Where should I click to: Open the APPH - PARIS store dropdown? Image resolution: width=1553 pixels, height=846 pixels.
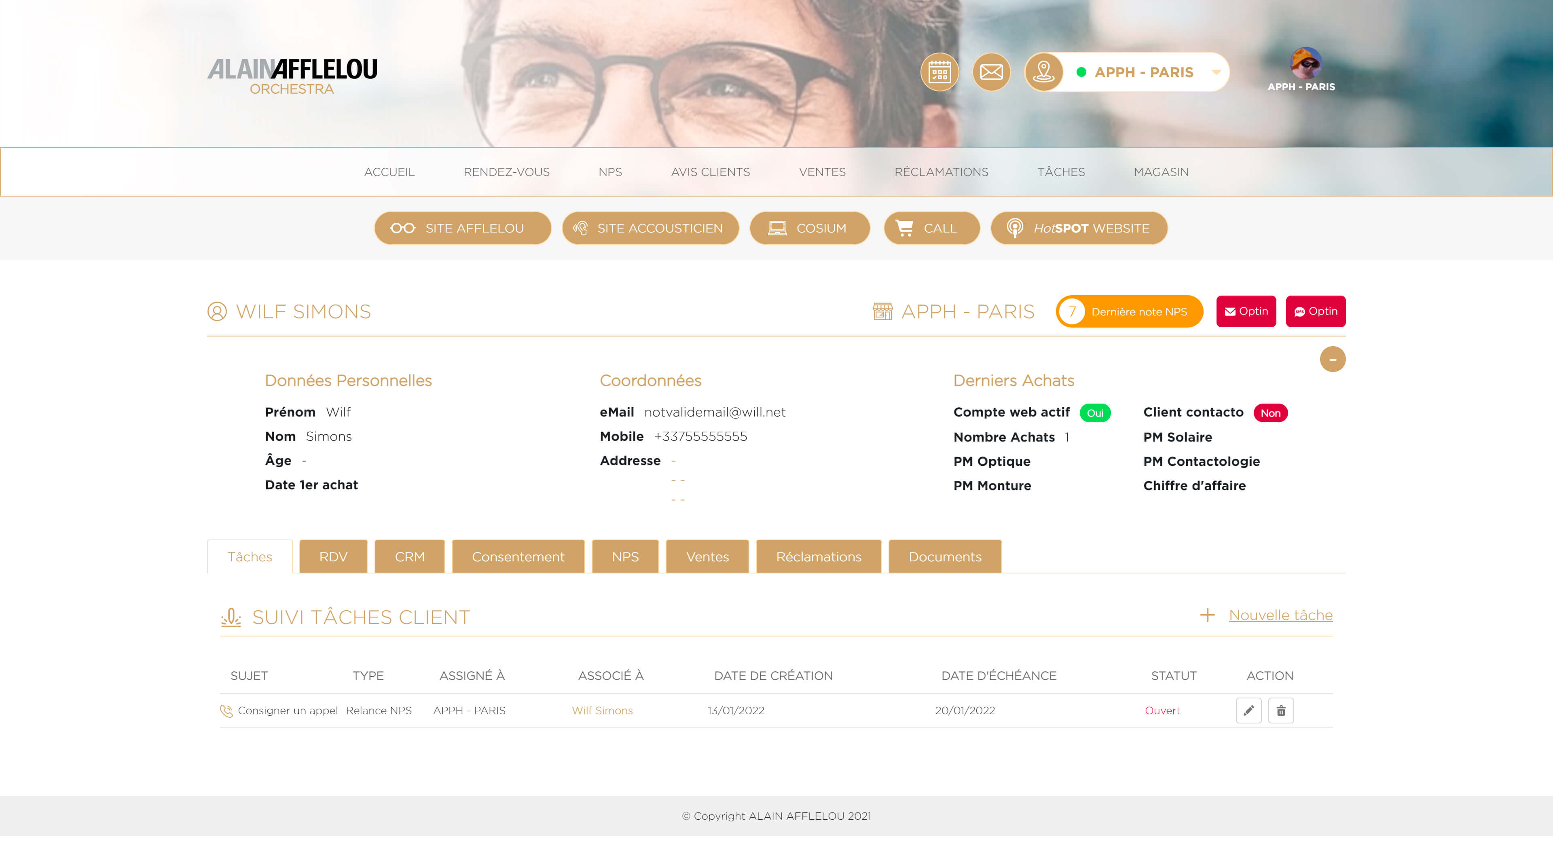[x=1144, y=72]
